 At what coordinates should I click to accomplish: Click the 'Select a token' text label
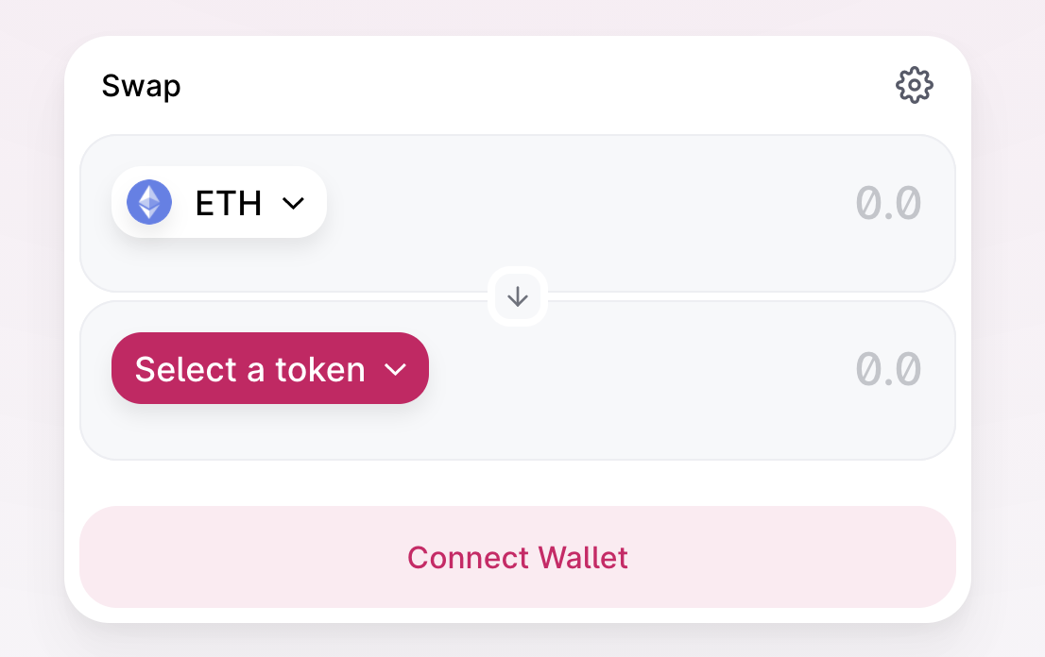coord(250,369)
